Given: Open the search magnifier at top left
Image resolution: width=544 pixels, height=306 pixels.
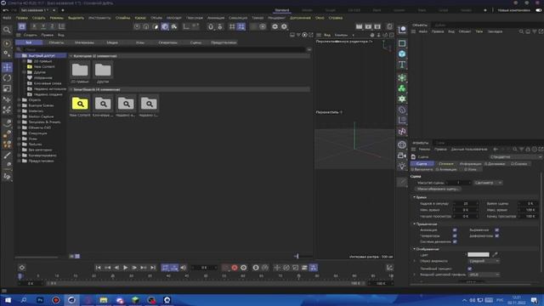Looking at the screenshot, I should click(7, 31).
